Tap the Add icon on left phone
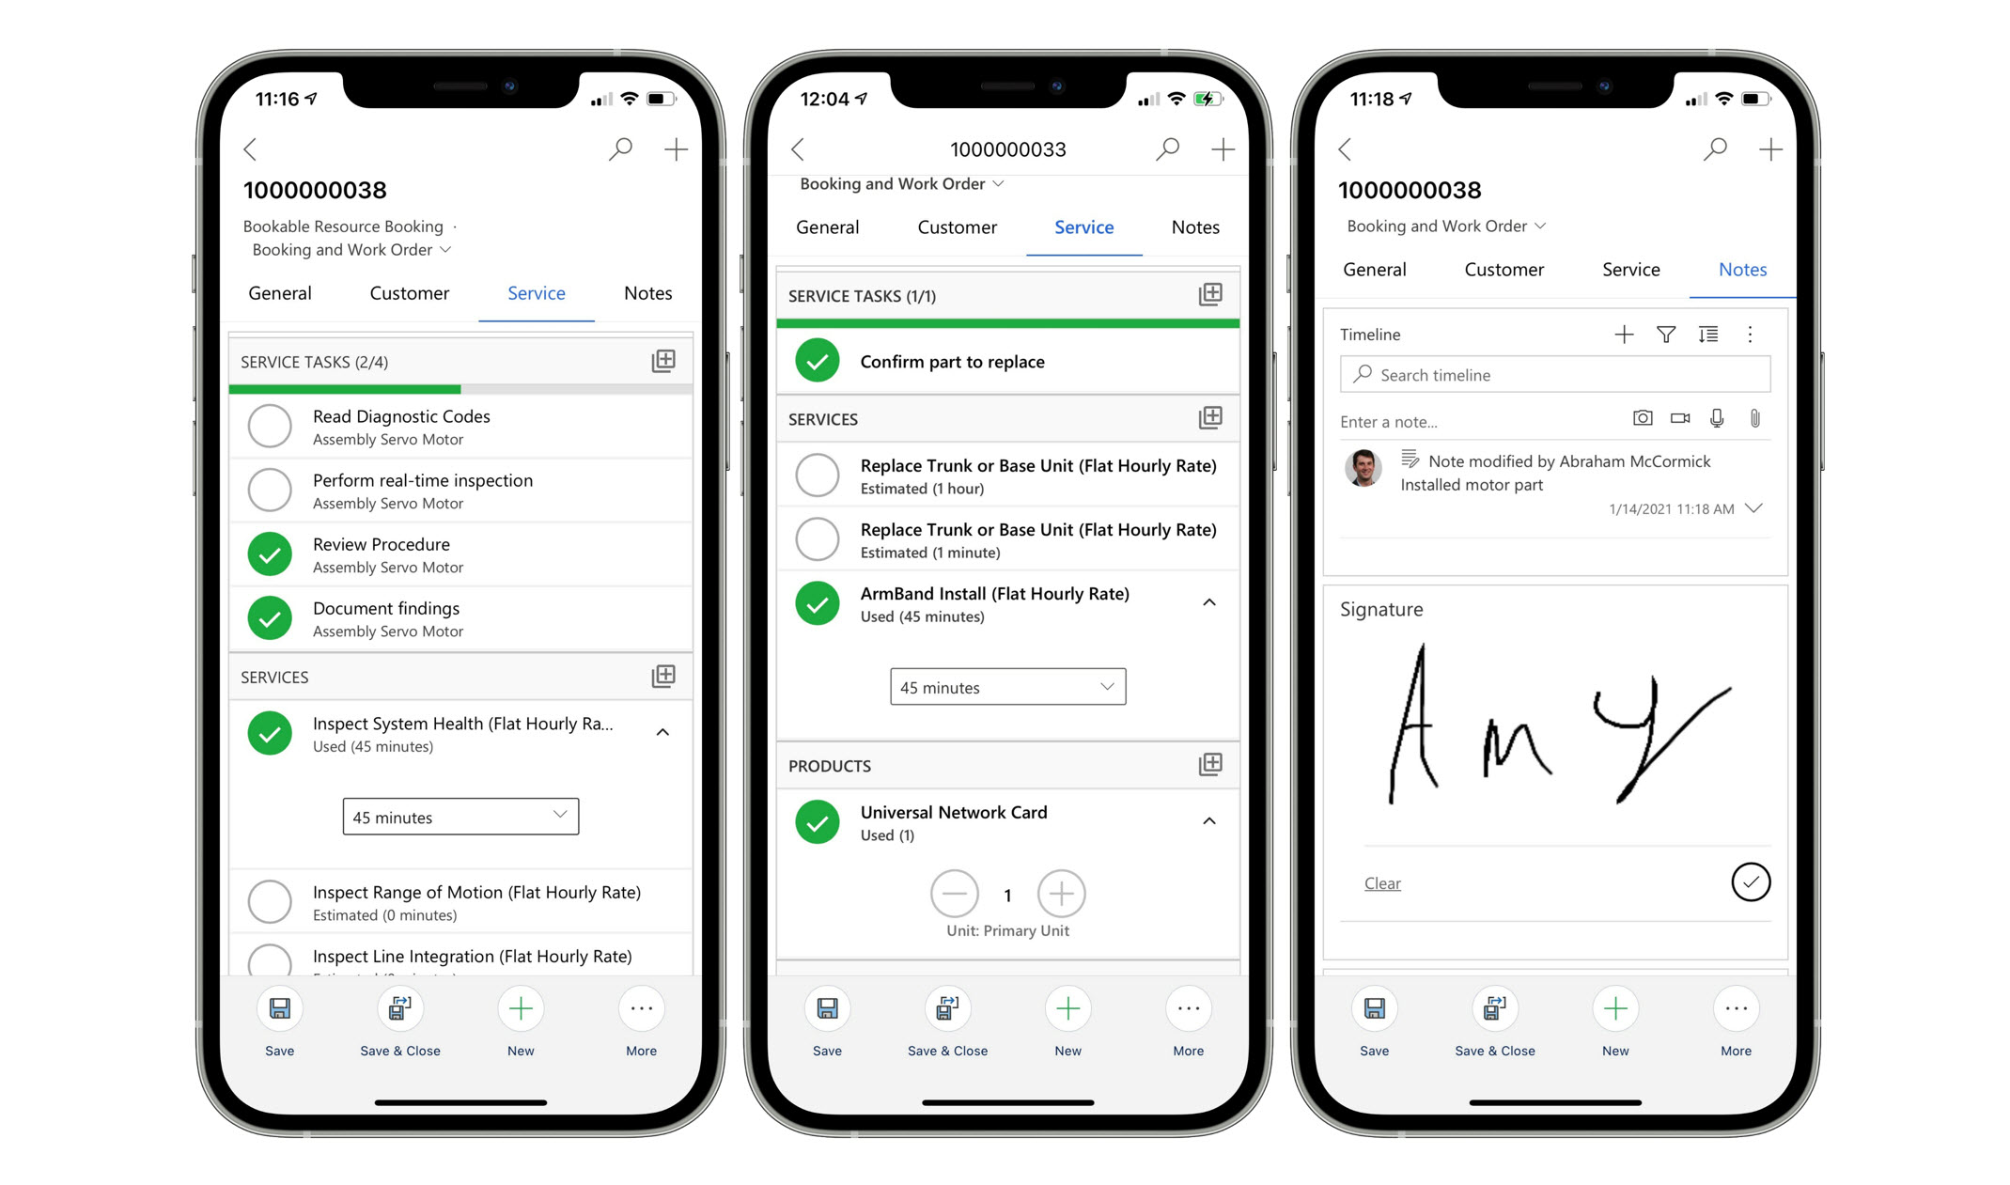This screenshot has width=2010, height=1185. pyautogui.click(x=678, y=148)
